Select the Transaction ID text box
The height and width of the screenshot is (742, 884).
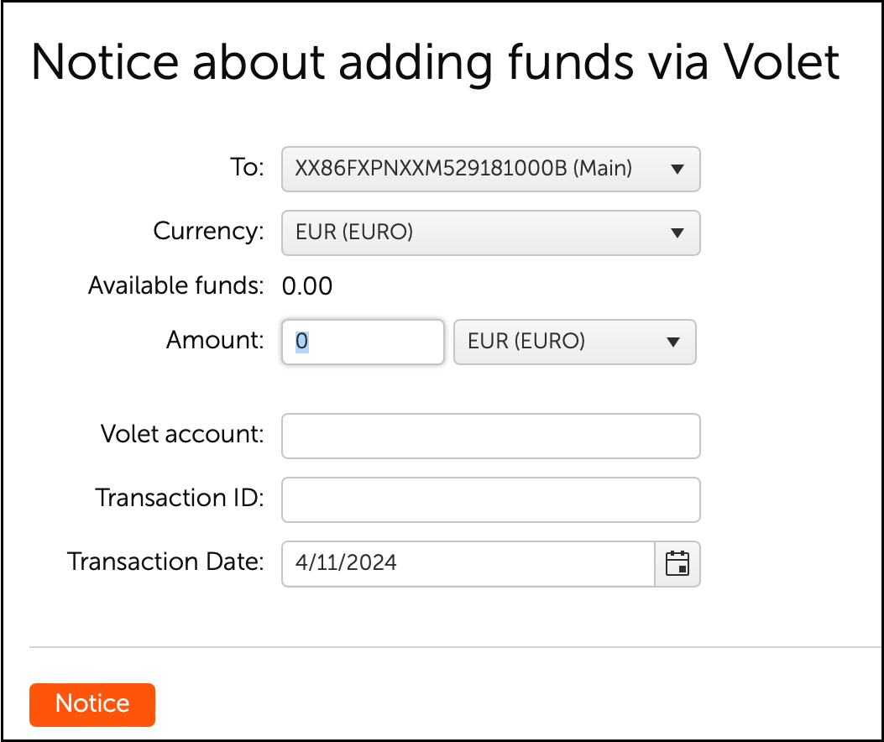click(x=490, y=500)
